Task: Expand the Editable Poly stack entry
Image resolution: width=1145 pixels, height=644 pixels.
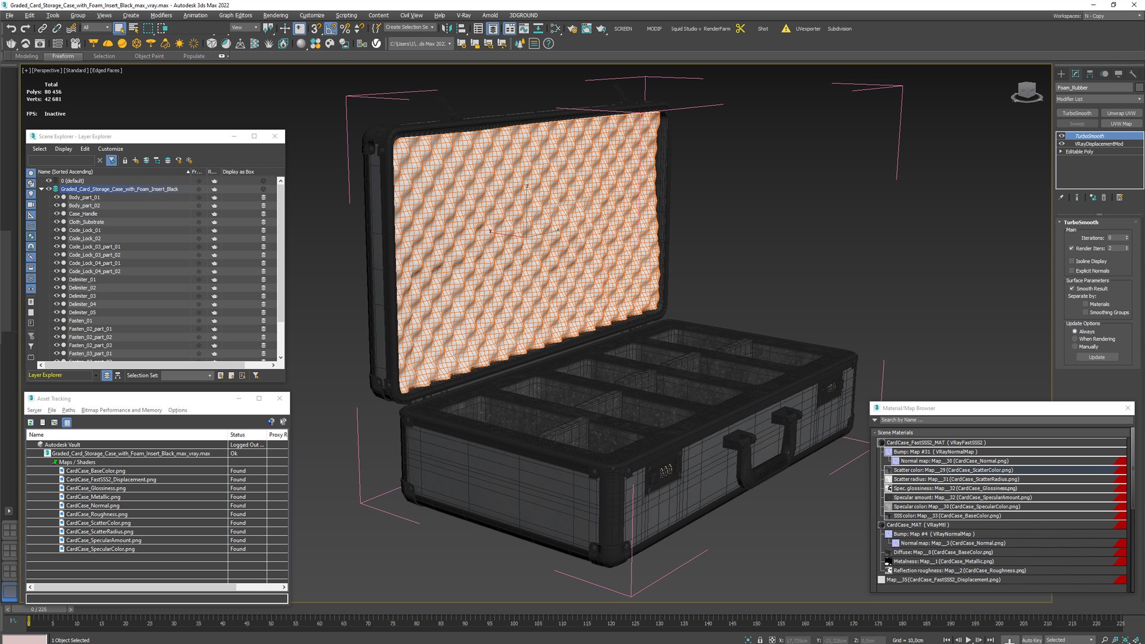Action: [x=1060, y=151]
